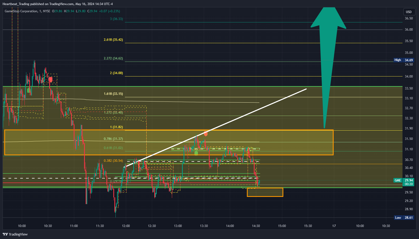This screenshot has height=239, width=419.
Task: Click the Fib label 1.272 (32.40)
Action: click(x=113, y=112)
